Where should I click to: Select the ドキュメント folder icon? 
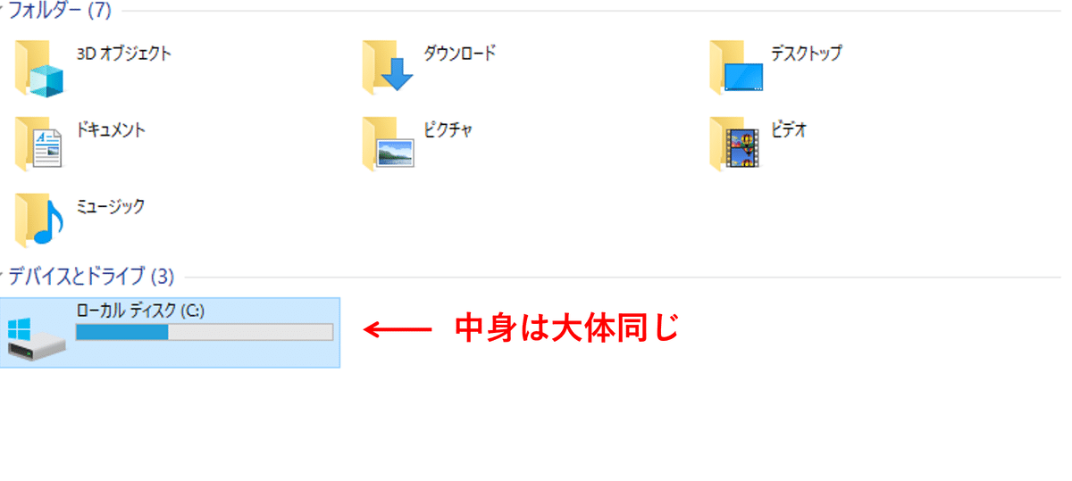point(40,143)
